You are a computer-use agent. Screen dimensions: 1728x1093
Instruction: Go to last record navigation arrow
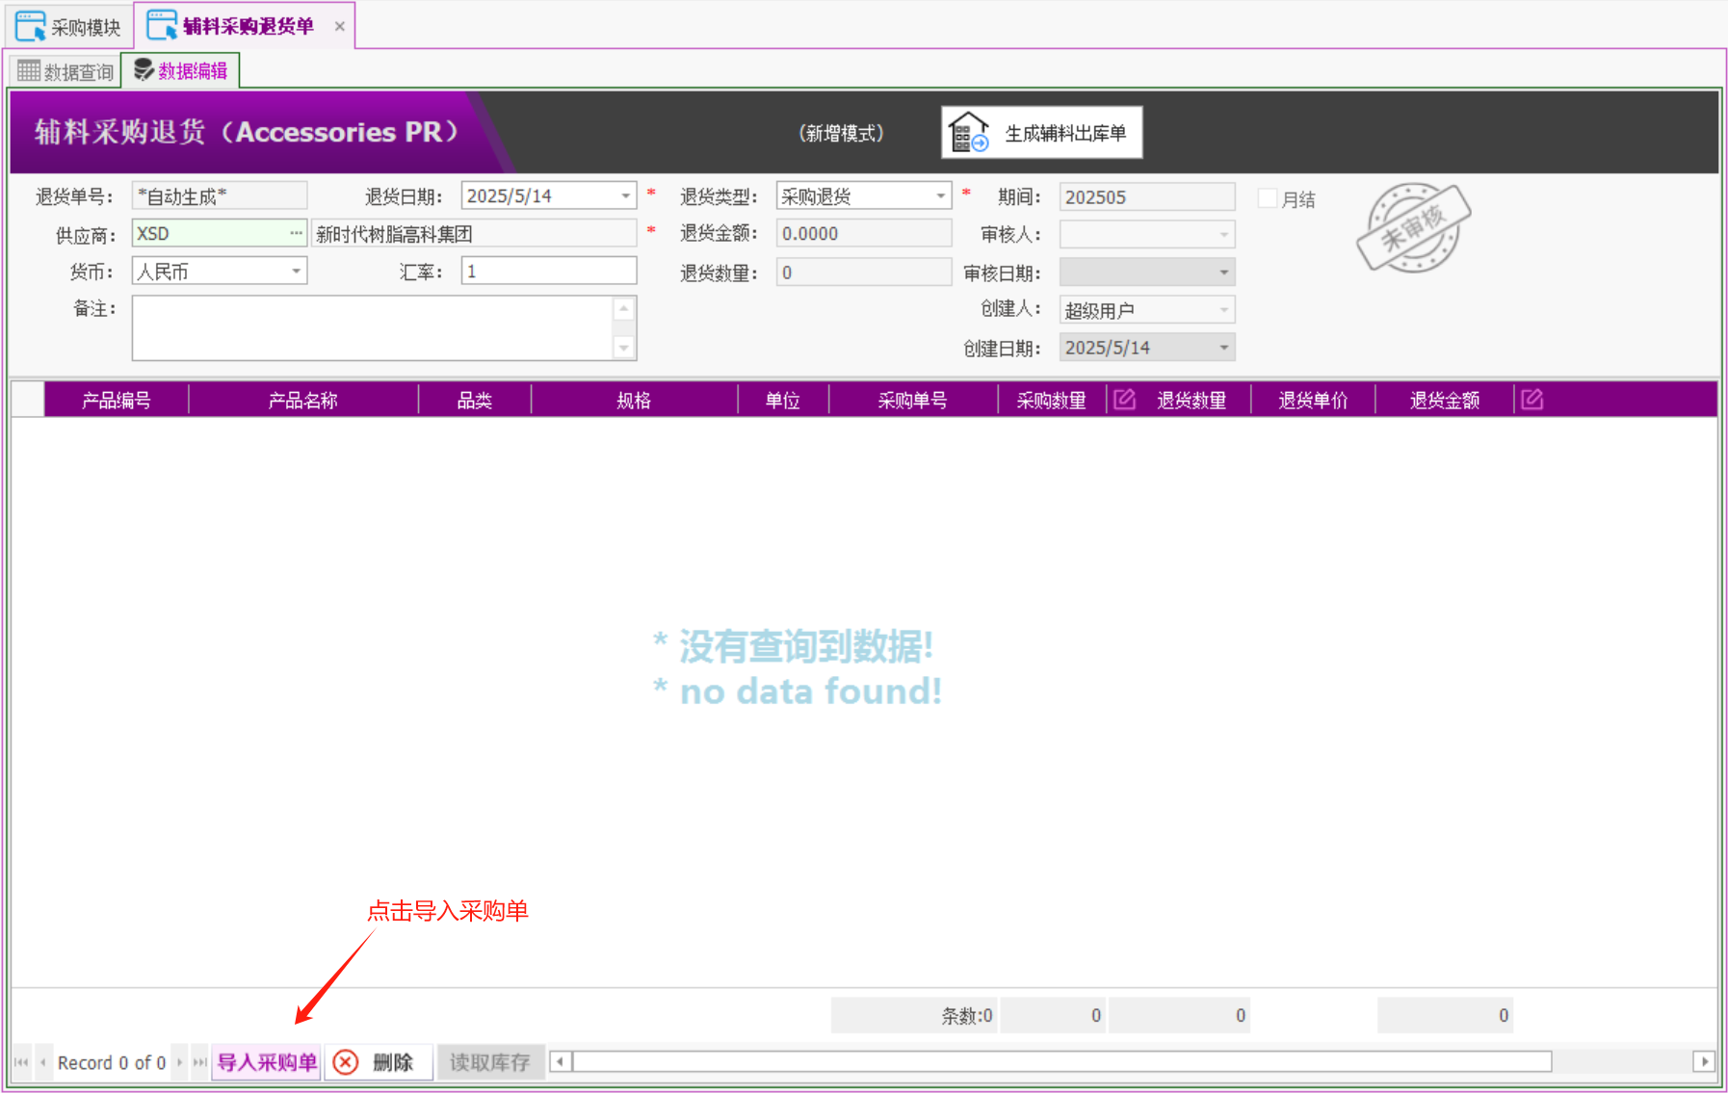click(199, 1062)
